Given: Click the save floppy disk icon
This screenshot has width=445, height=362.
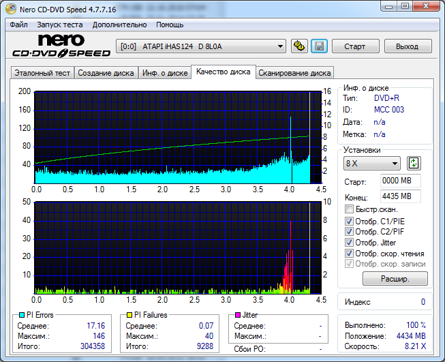Looking at the screenshot, I should (319, 46).
